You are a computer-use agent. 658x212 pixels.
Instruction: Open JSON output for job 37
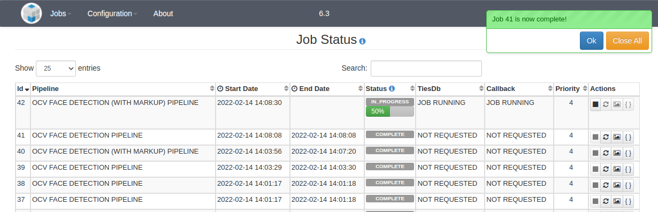[x=628, y=201]
